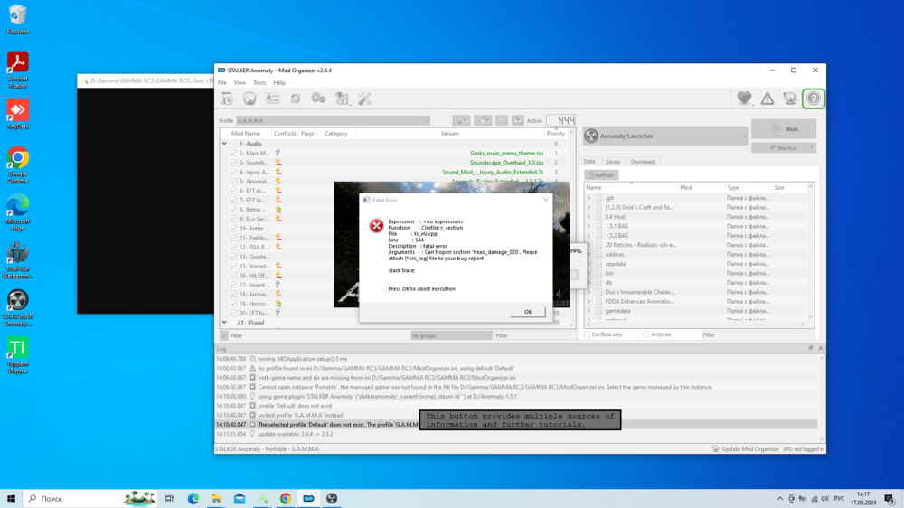Open the warning triangle notifications icon
The height and width of the screenshot is (508, 904).
(767, 99)
